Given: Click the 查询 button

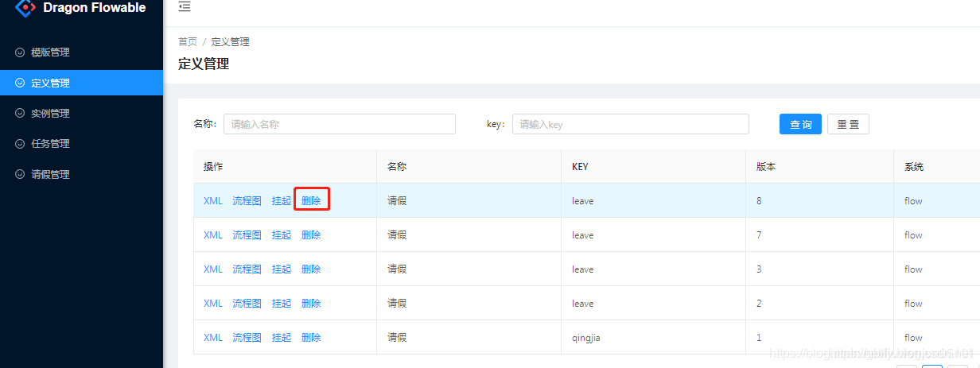Looking at the screenshot, I should (800, 125).
